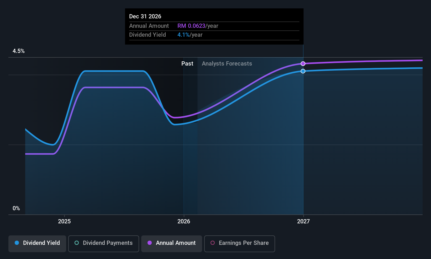
Task: Click the 'Past' label on the chart
Action: (x=187, y=64)
